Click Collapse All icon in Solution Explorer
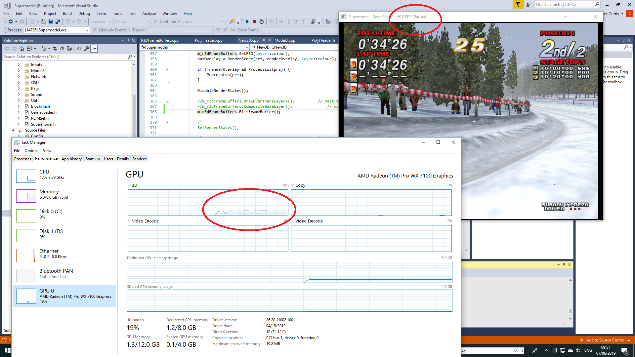635x357 pixels. (62, 49)
